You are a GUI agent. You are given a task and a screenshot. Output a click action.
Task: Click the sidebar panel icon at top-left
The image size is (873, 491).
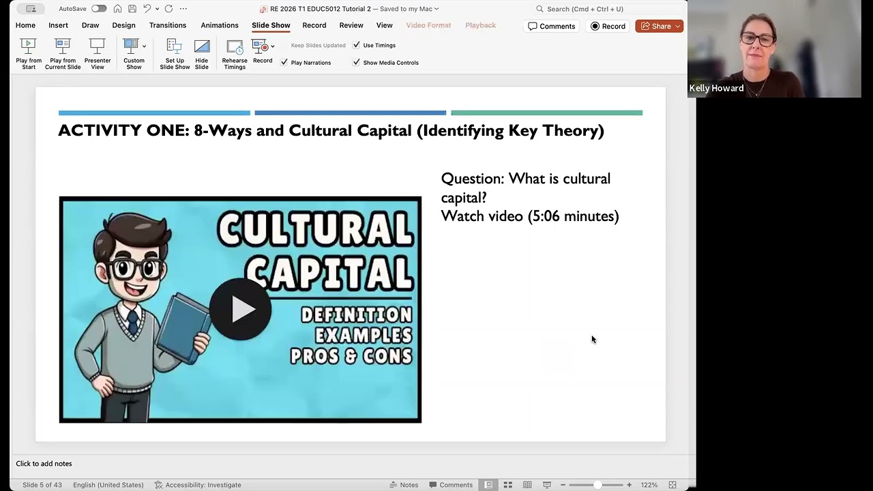pyautogui.click(x=31, y=9)
